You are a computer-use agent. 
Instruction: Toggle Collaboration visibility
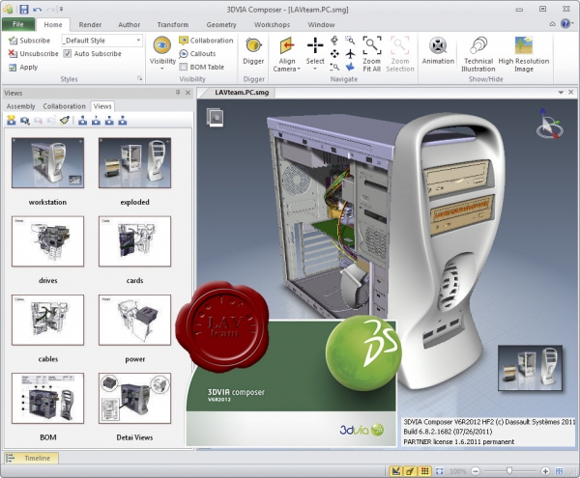pos(206,41)
